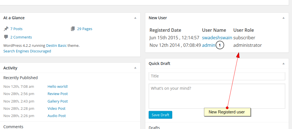292x129 pixels.
Task: Click the What's on your mind textarea
Action: (217, 96)
